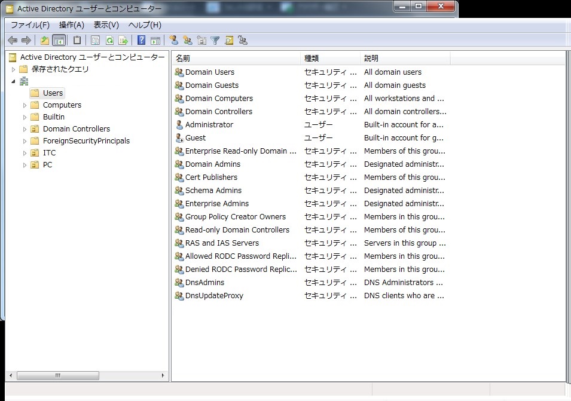
Task: Select the Enterprise Admins row
Action: (311, 203)
